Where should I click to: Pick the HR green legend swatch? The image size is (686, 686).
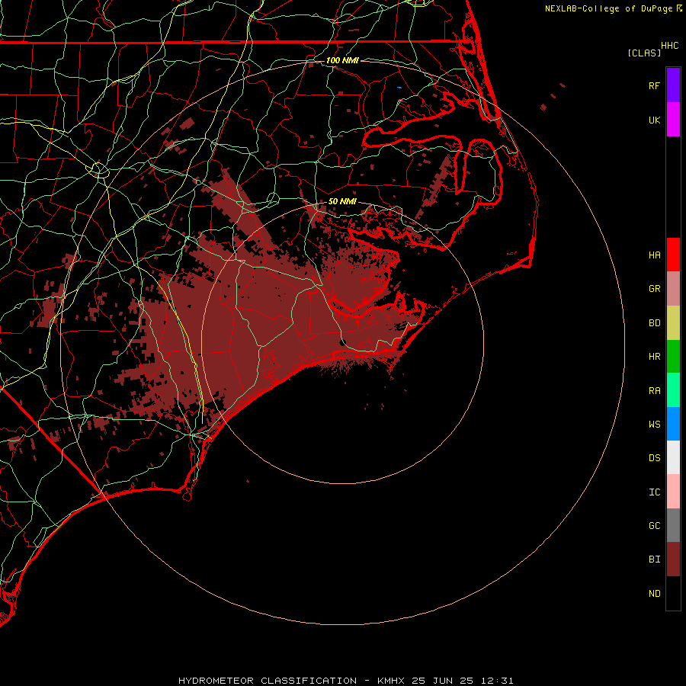(673, 357)
